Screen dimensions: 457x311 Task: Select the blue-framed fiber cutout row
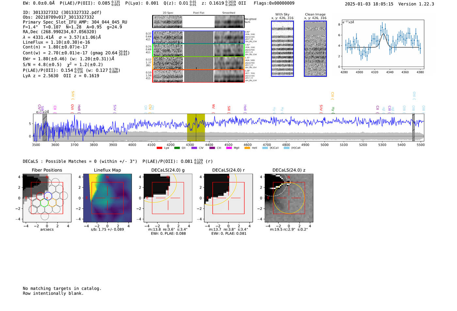pyautogui.click(x=198, y=37)
